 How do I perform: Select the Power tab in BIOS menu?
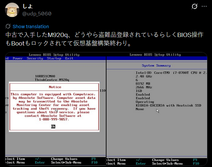pyautogui.click(x=17, y=58)
